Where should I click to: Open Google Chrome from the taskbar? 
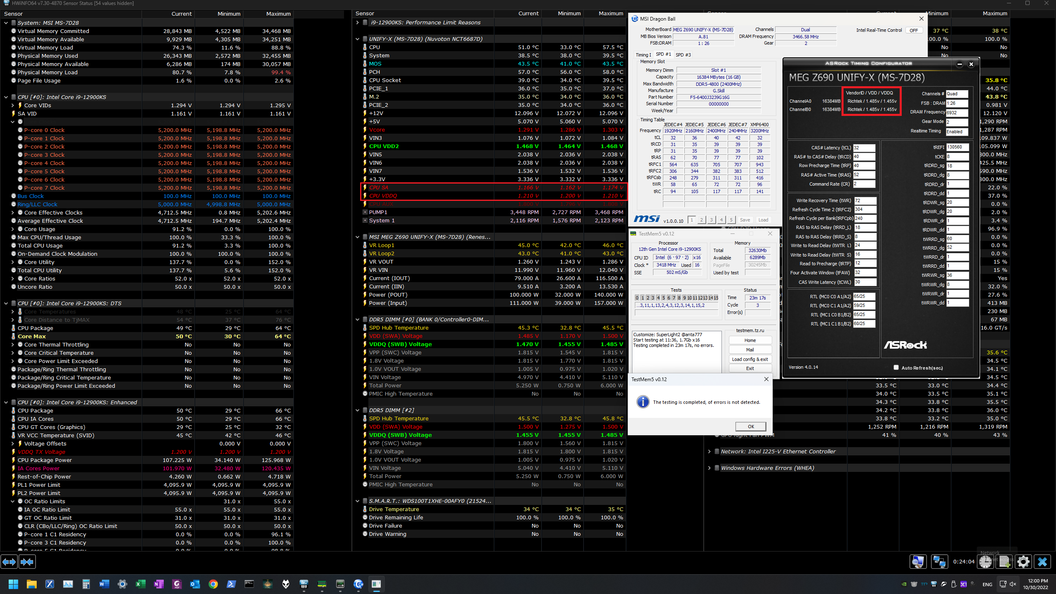tap(213, 584)
